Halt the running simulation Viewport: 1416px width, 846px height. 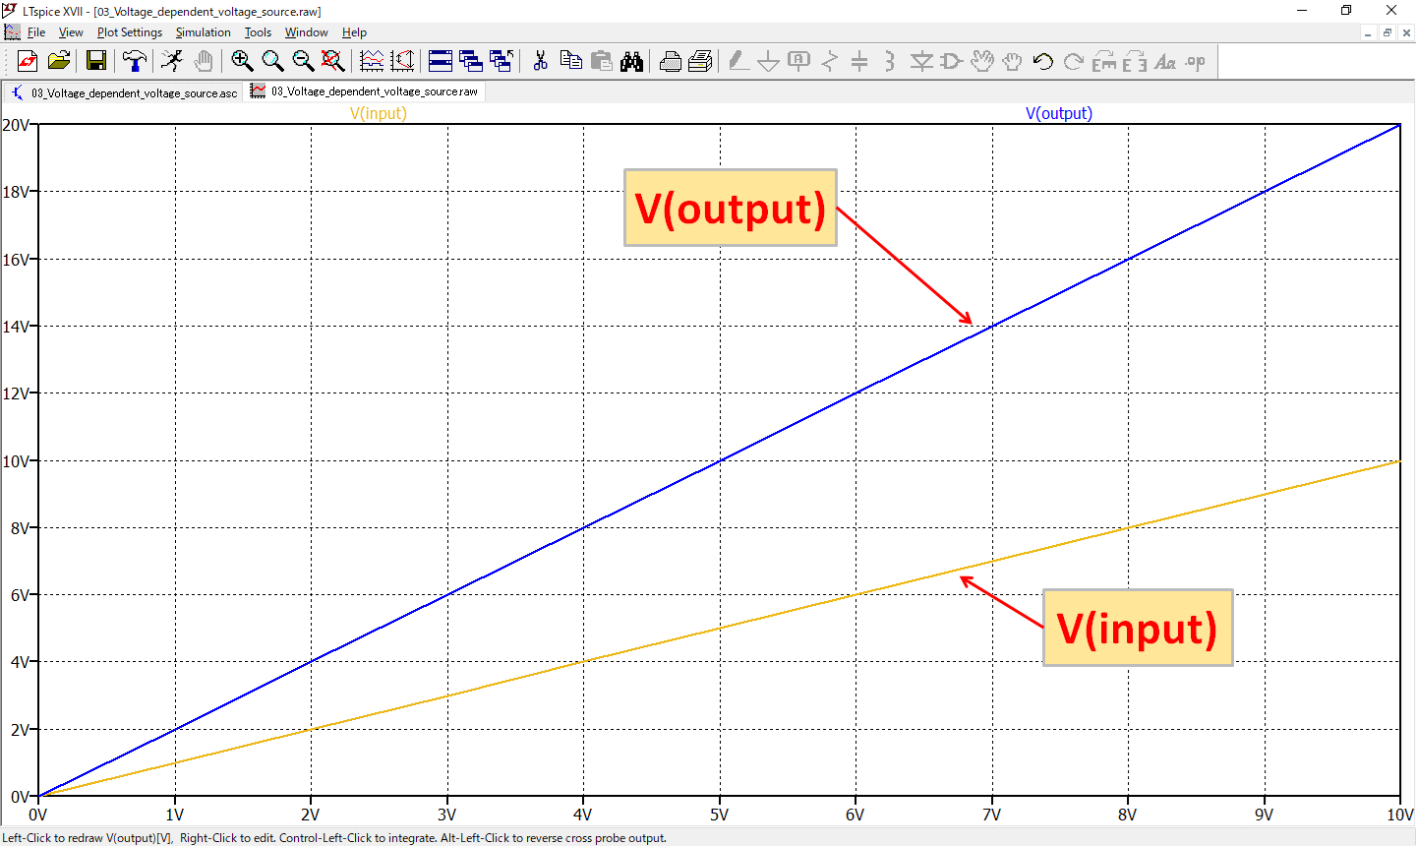tap(203, 61)
